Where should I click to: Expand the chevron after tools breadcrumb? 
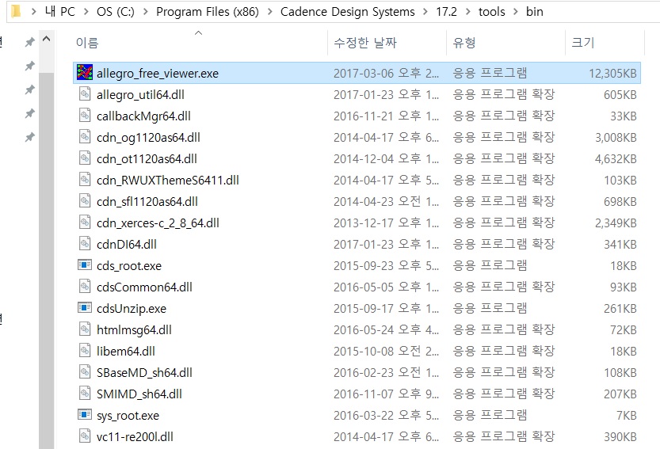[516, 12]
